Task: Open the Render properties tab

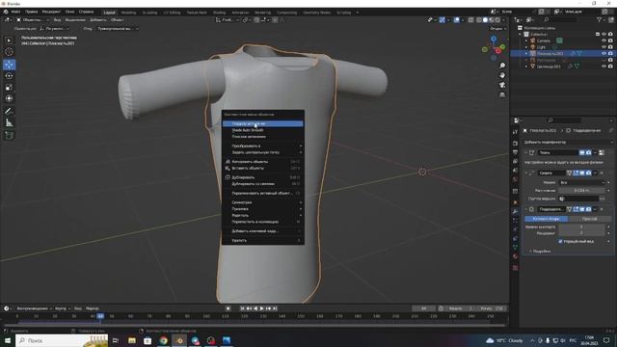Action: tap(515, 144)
